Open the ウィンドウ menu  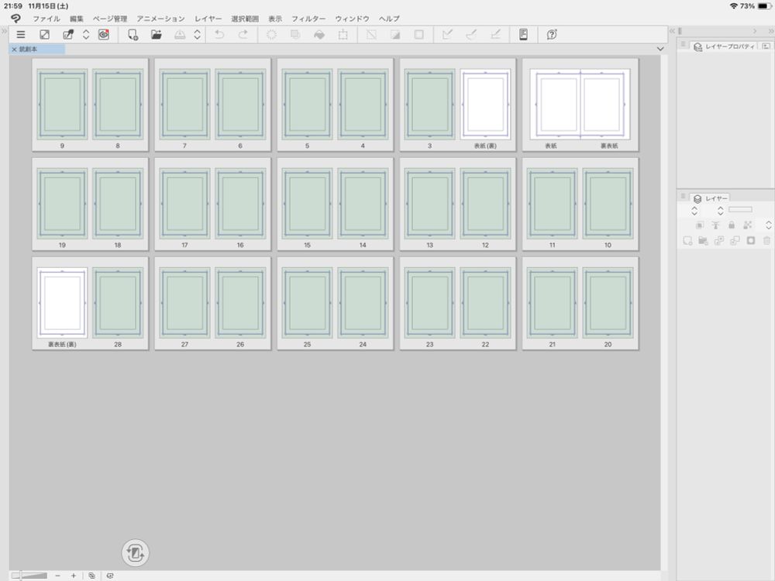[x=353, y=19]
